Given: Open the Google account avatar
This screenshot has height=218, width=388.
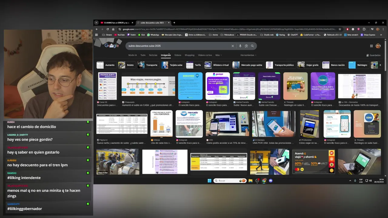Looking at the screenshot, I should pos(378,46).
